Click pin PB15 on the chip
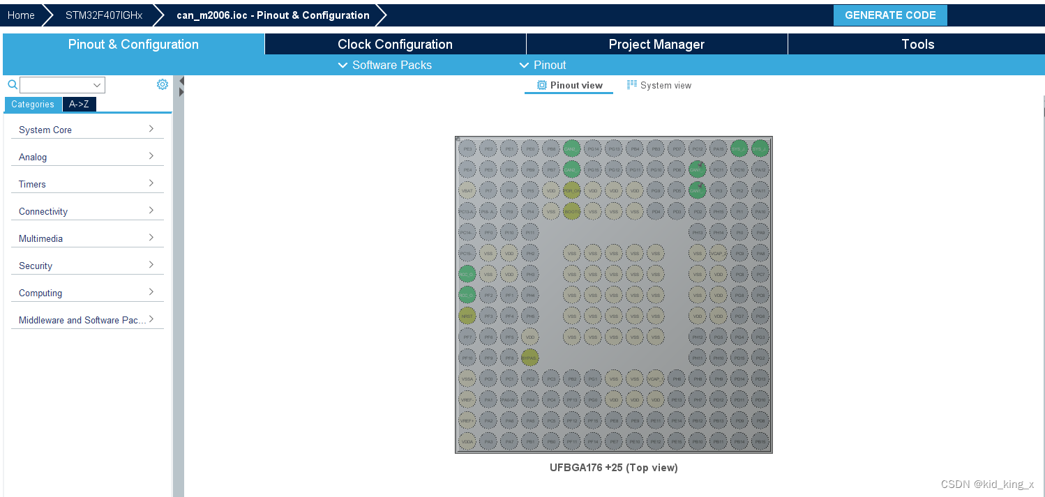The height and width of the screenshot is (497, 1045). 760,441
